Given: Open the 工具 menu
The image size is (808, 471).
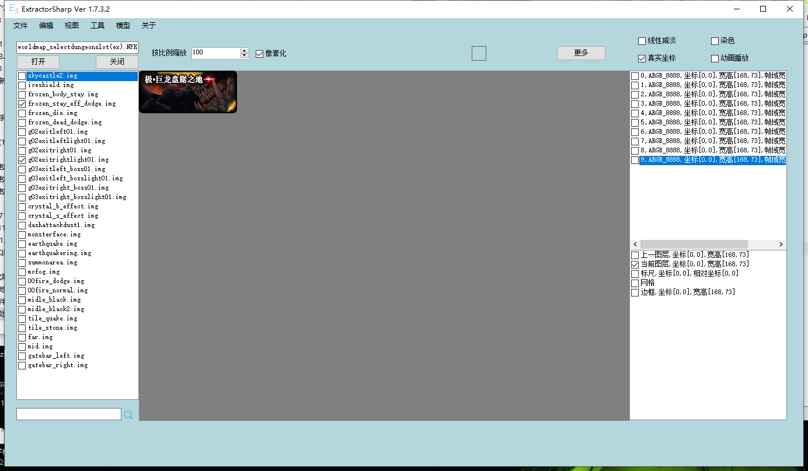Looking at the screenshot, I should click(x=97, y=26).
